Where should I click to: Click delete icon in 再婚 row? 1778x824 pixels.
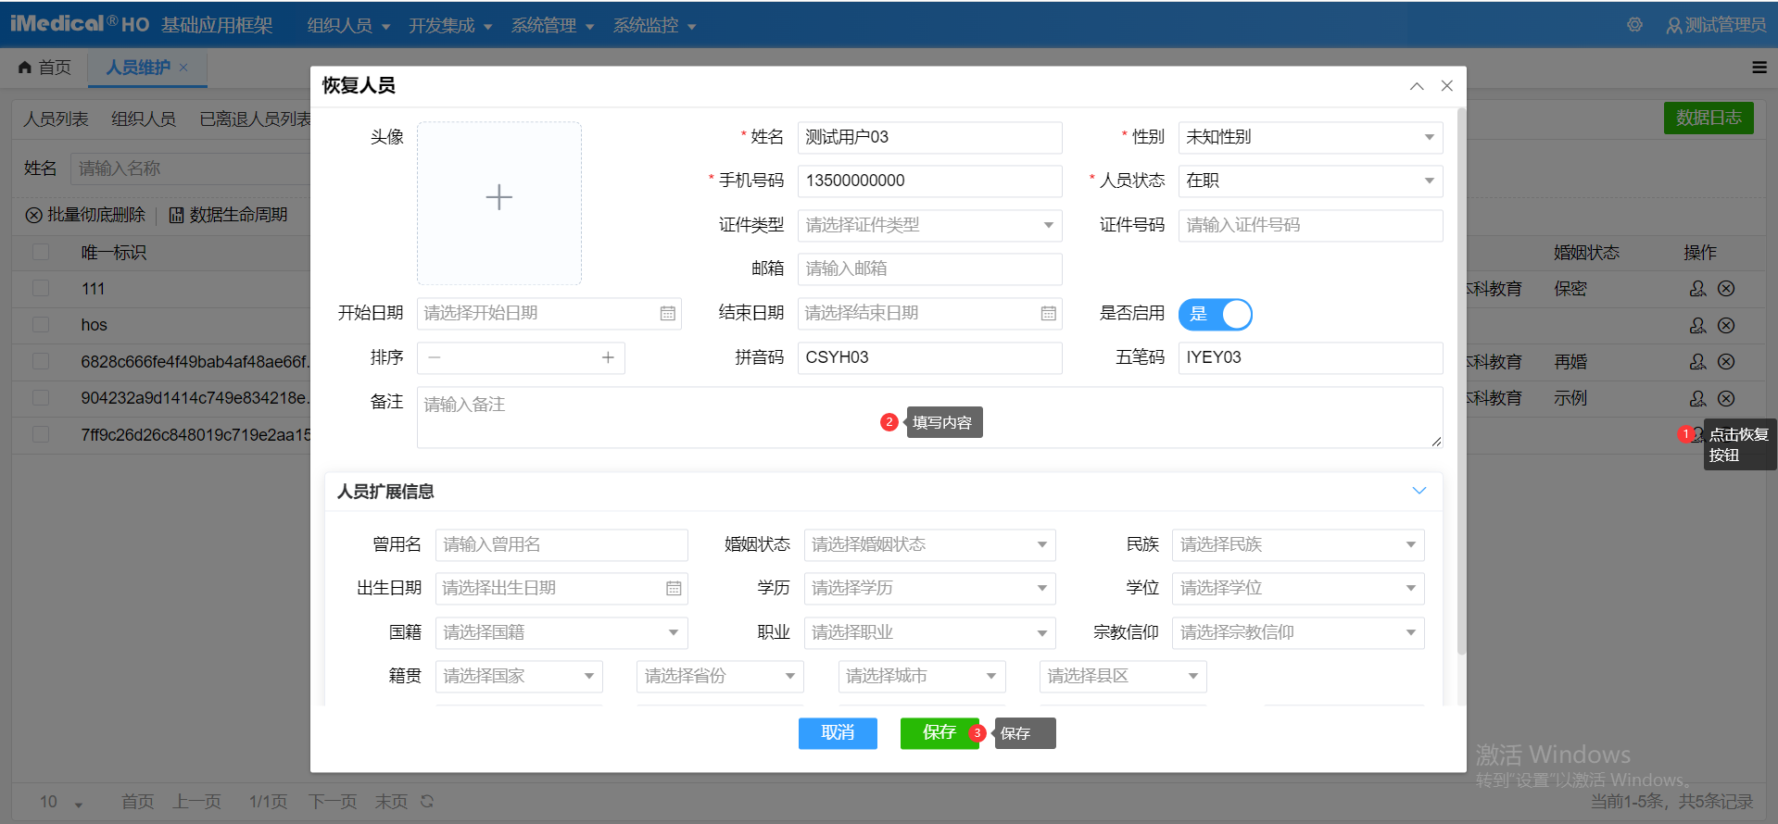tap(1726, 362)
